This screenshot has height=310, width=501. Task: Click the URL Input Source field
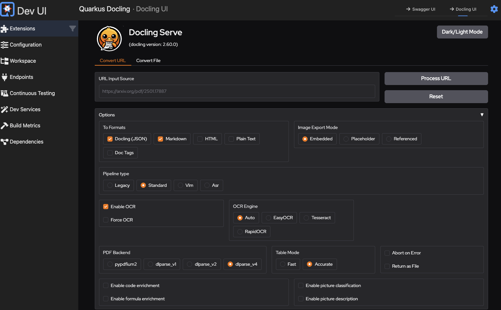click(237, 91)
